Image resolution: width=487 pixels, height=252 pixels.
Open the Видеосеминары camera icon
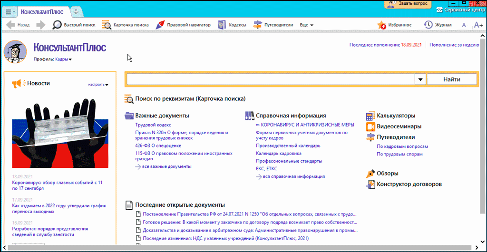(x=370, y=126)
